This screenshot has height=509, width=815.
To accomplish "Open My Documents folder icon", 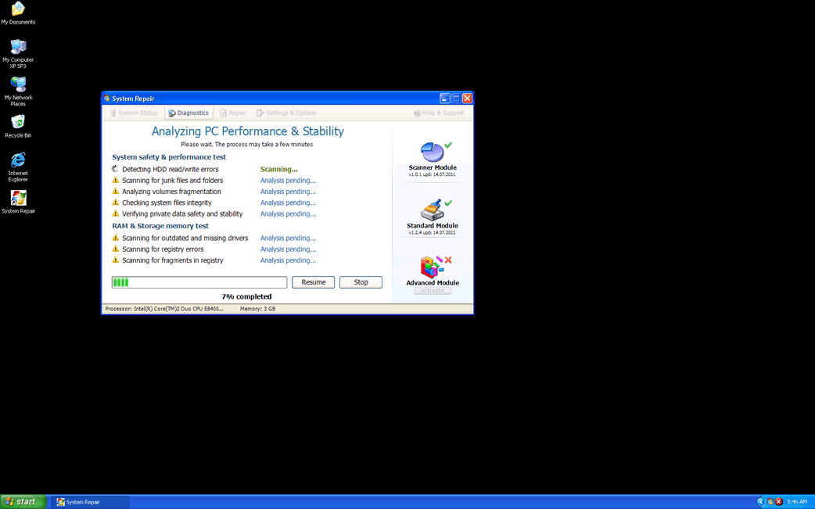I will 18,9.
